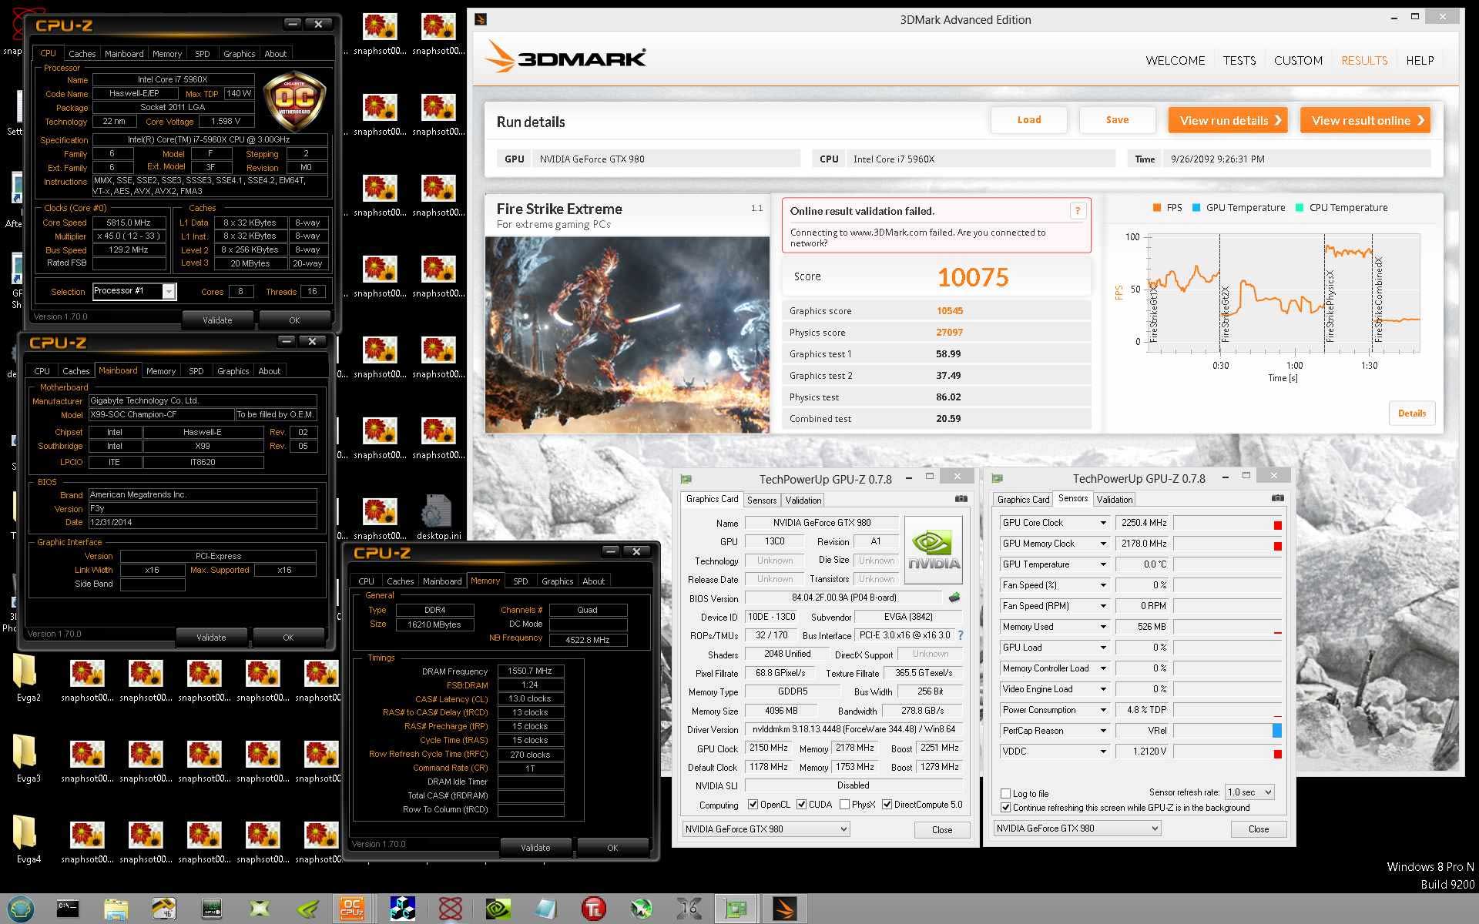The width and height of the screenshot is (1479, 924).
Task: Switch to the SPD tab in Memory window
Action: point(521,581)
